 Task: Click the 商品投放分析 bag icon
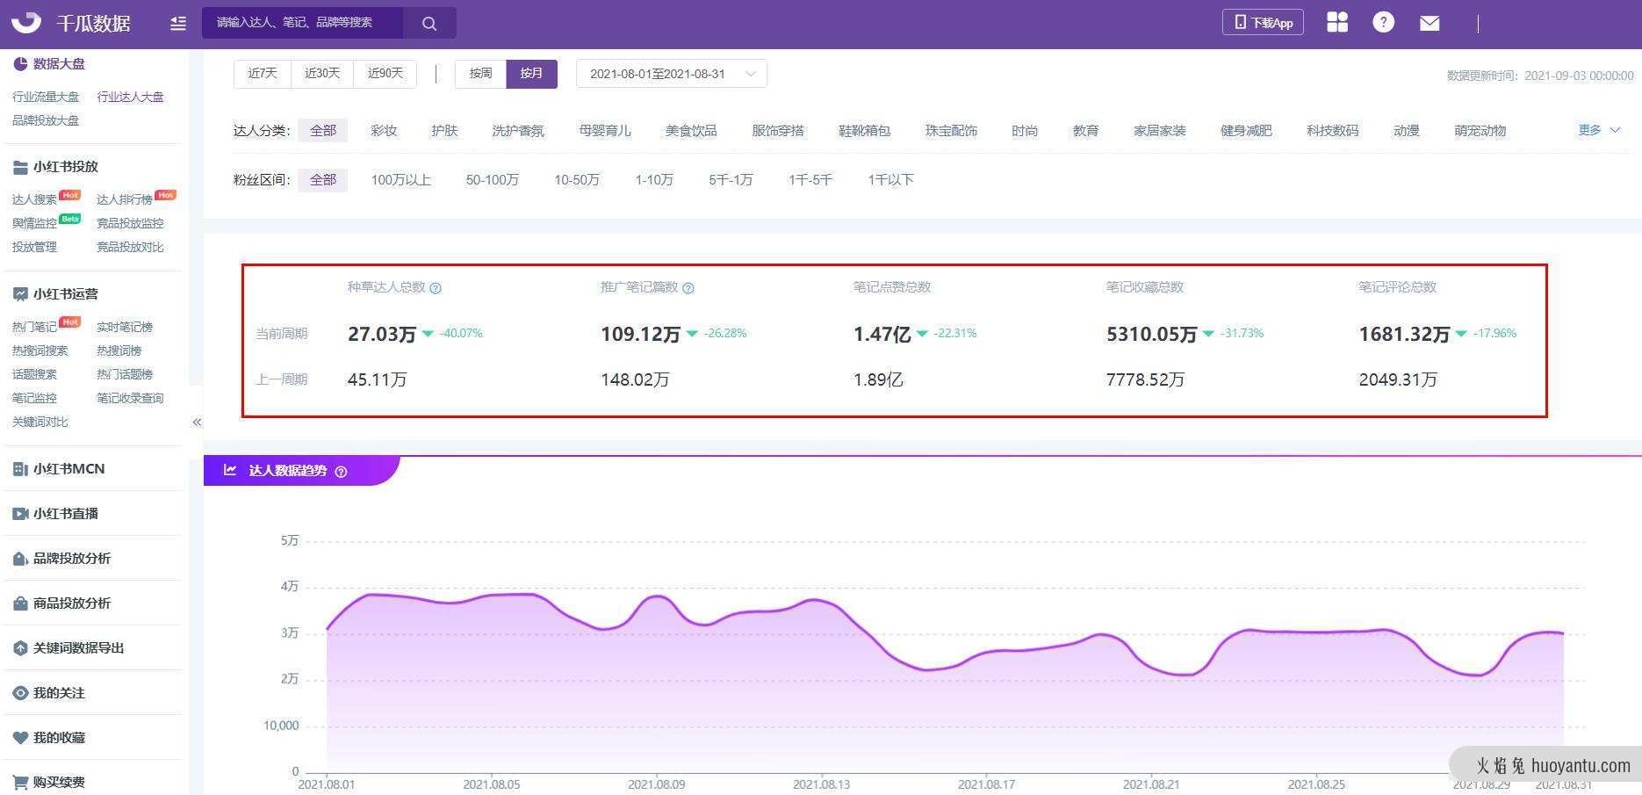click(20, 603)
